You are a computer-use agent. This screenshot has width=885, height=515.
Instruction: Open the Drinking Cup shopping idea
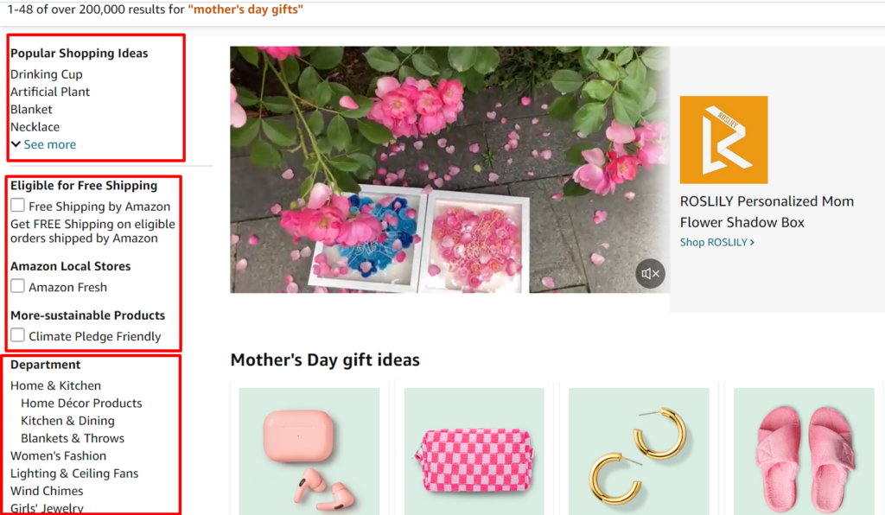46,74
